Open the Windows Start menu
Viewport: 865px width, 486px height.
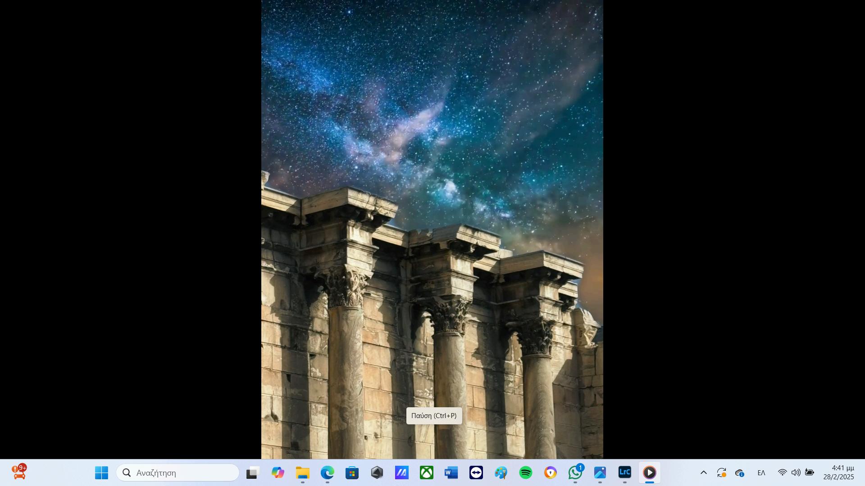click(x=101, y=472)
